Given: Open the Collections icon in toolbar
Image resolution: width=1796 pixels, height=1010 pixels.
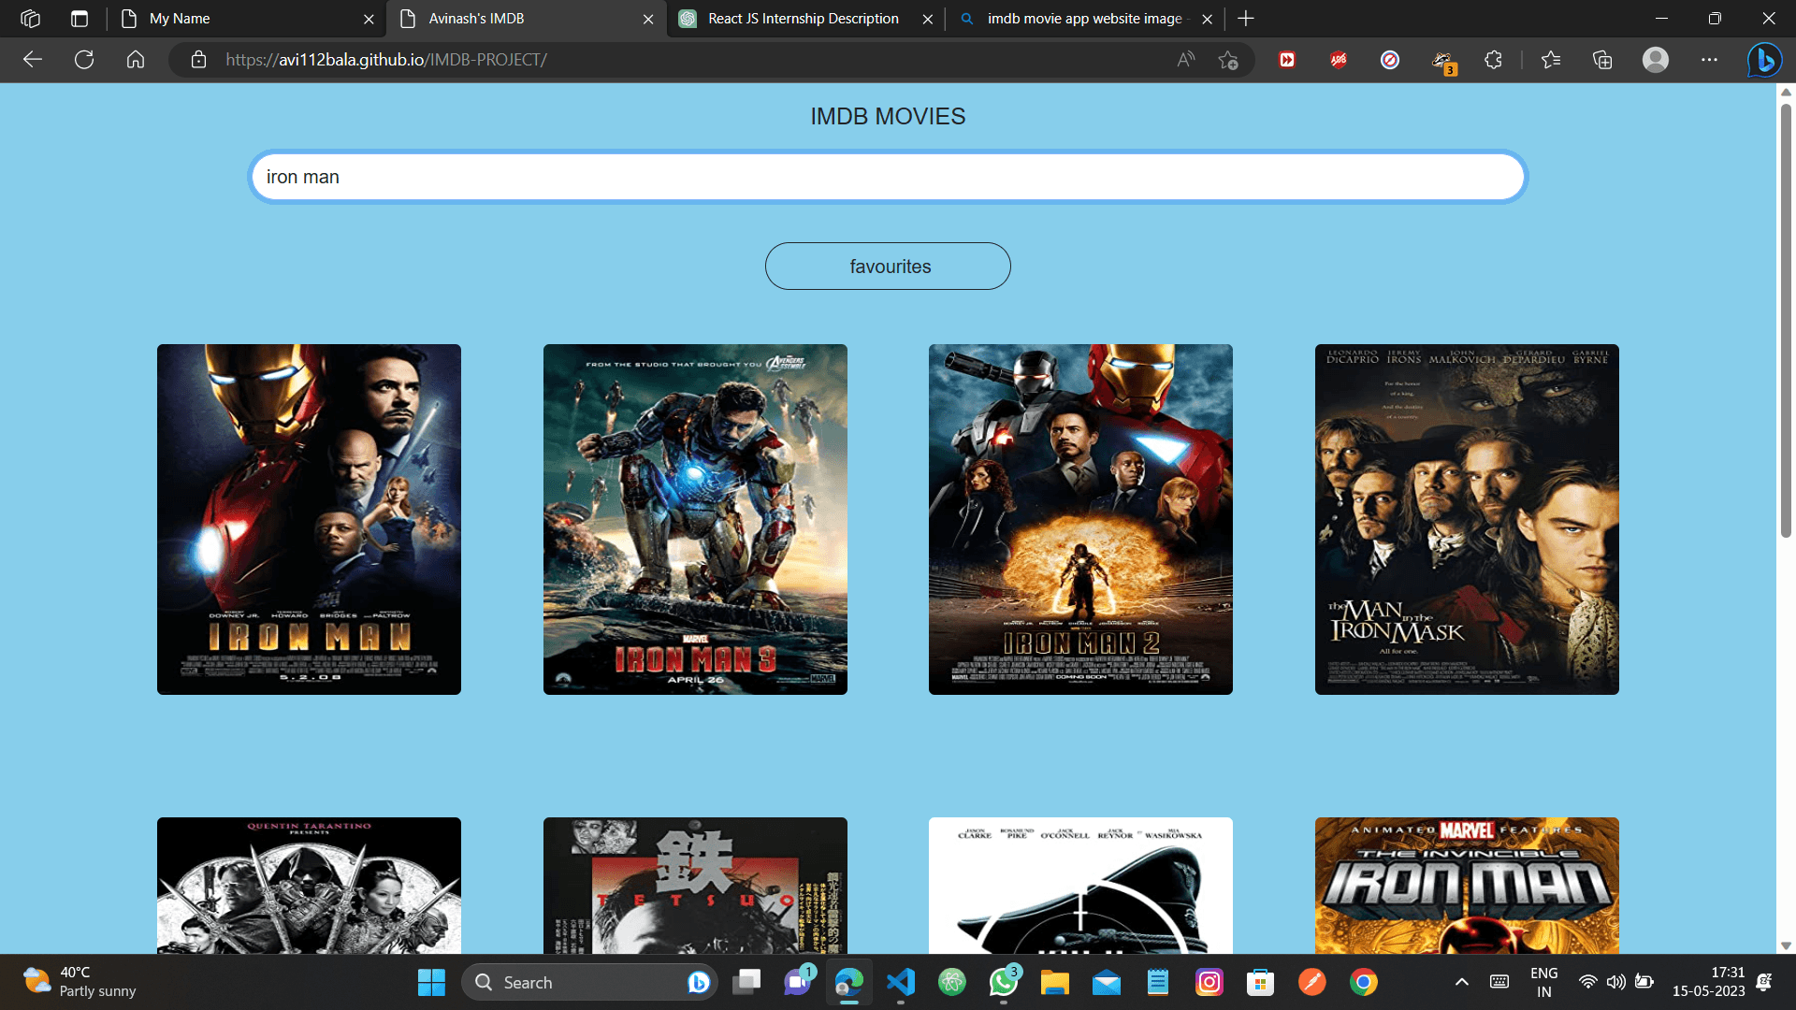Looking at the screenshot, I should (x=1602, y=60).
